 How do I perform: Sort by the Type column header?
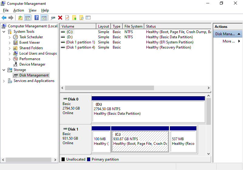pyautogui.click(x=117, y=26)
